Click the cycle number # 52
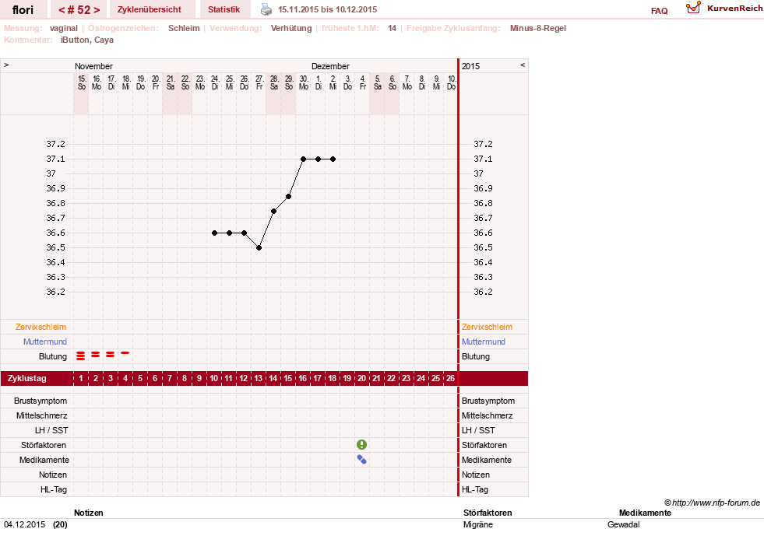 pos(79,10)
